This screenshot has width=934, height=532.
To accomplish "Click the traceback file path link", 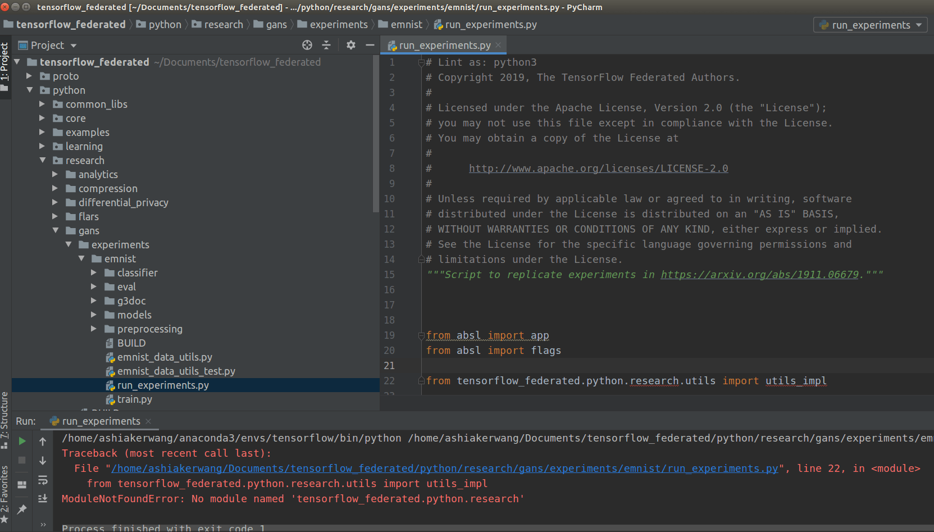I will point(445,469).
